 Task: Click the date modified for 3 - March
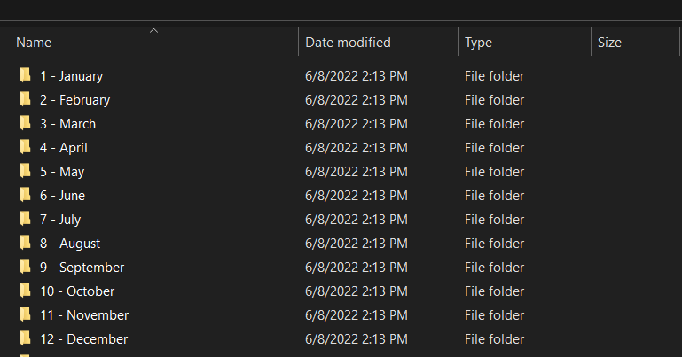[x=357, y=124]
